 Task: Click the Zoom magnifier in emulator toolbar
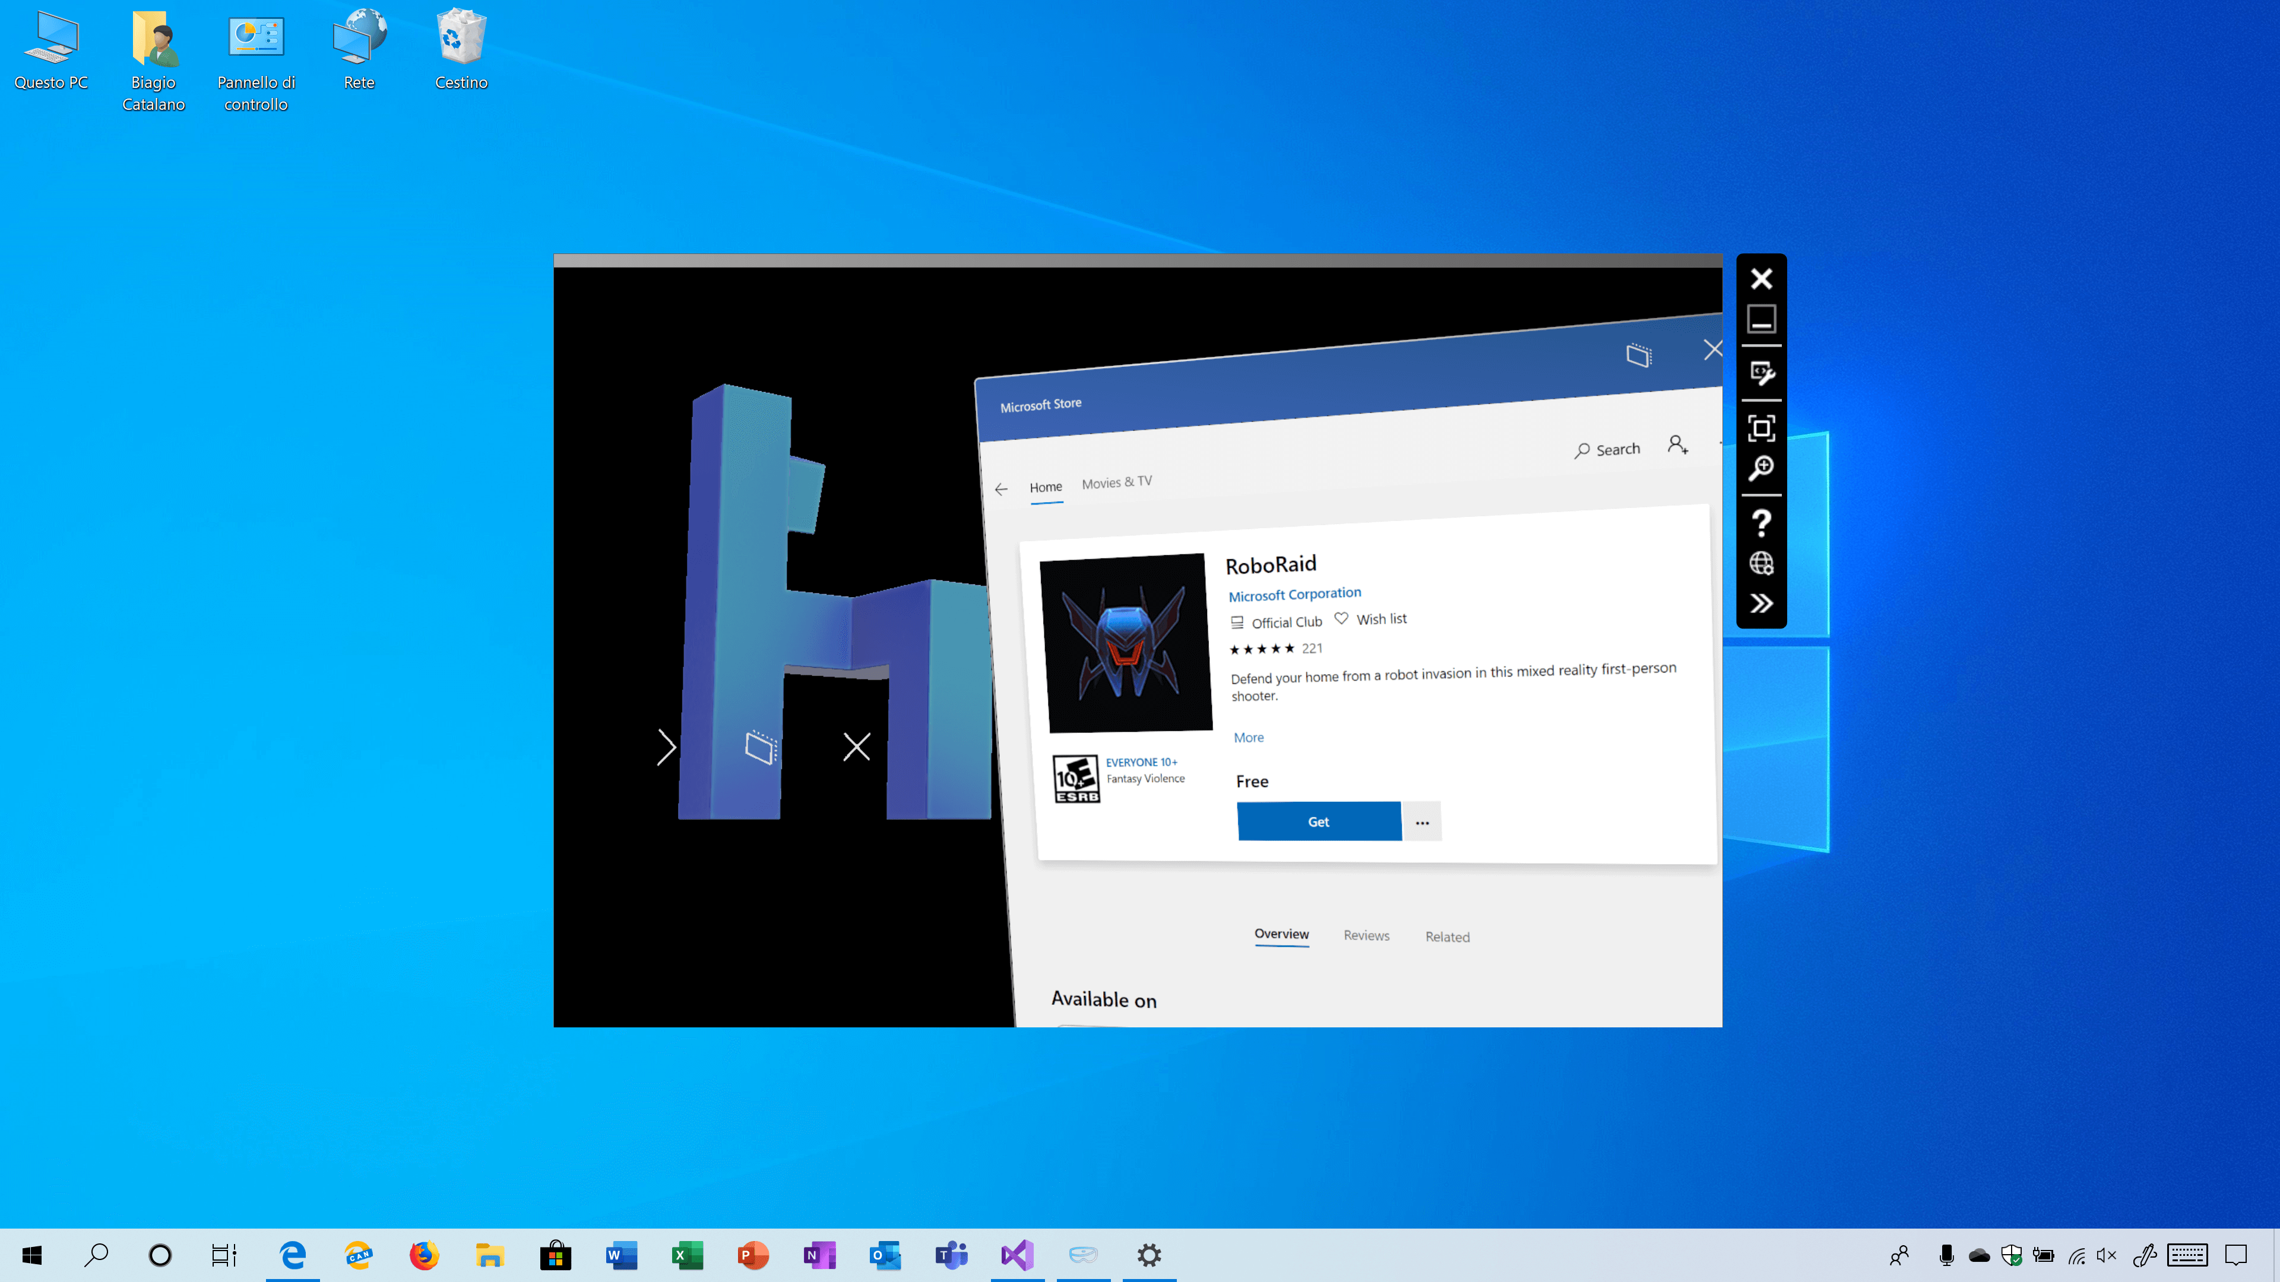1761,468
